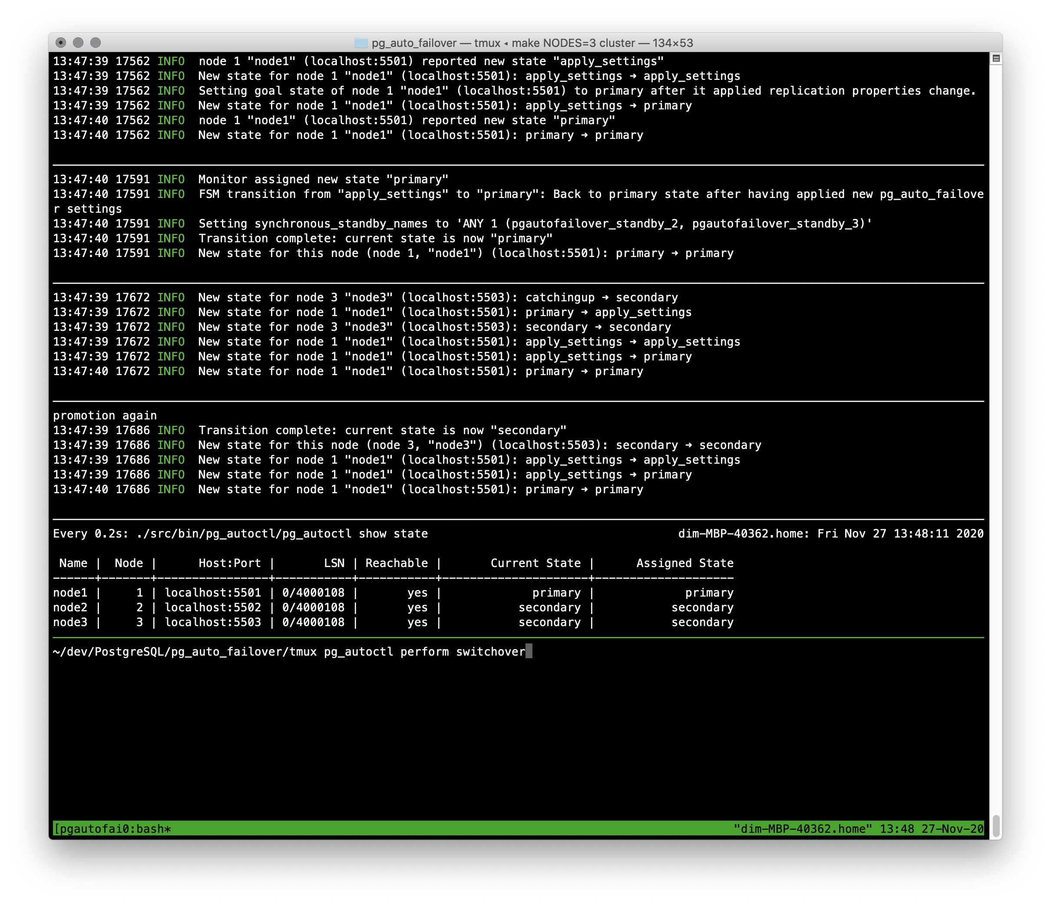Click the 'New state for this node (node 3' line
The height and width of the screenshot is (904, 1051).
[407, 445]
